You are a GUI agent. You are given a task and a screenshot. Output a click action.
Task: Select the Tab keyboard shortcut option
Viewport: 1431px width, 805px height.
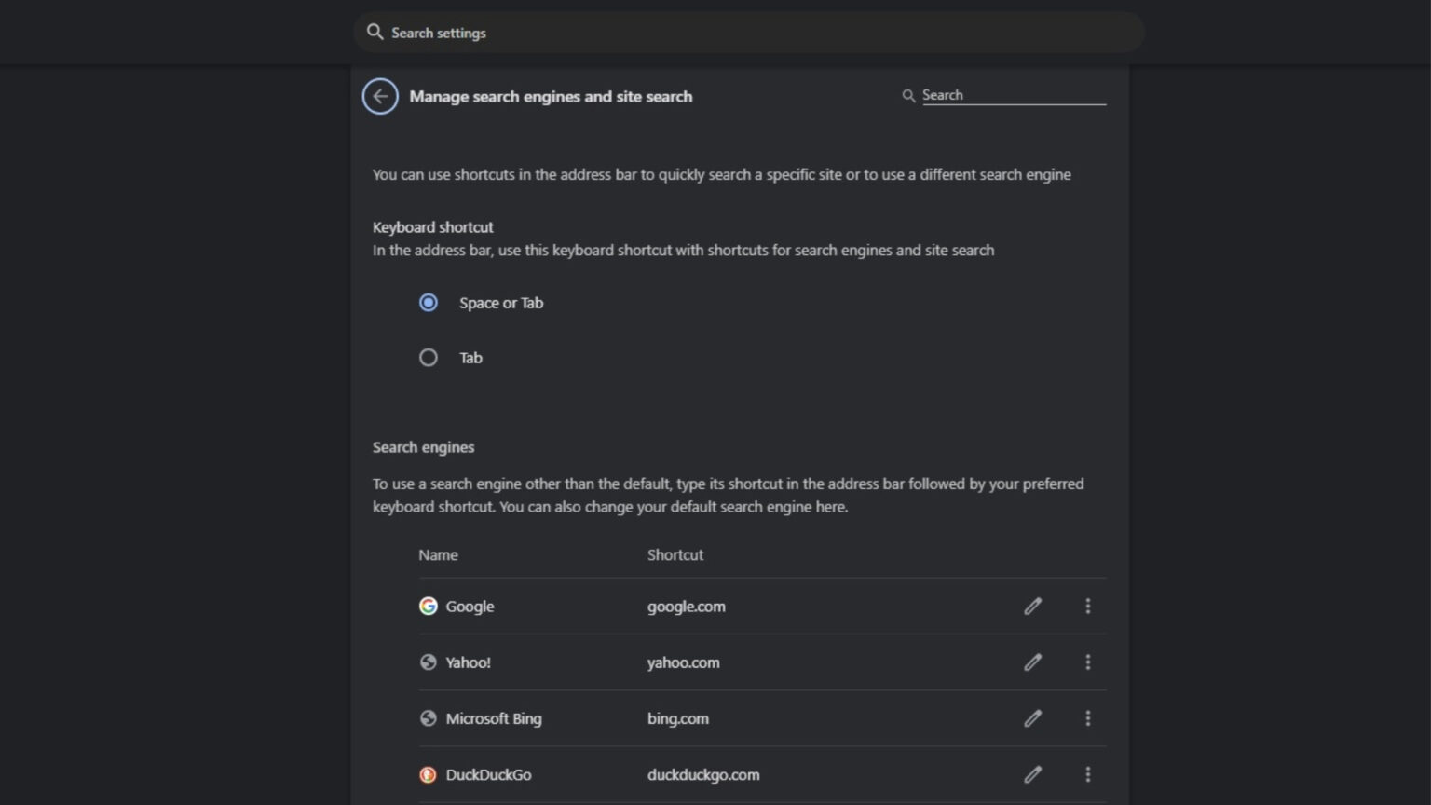(x=429, y=357)
